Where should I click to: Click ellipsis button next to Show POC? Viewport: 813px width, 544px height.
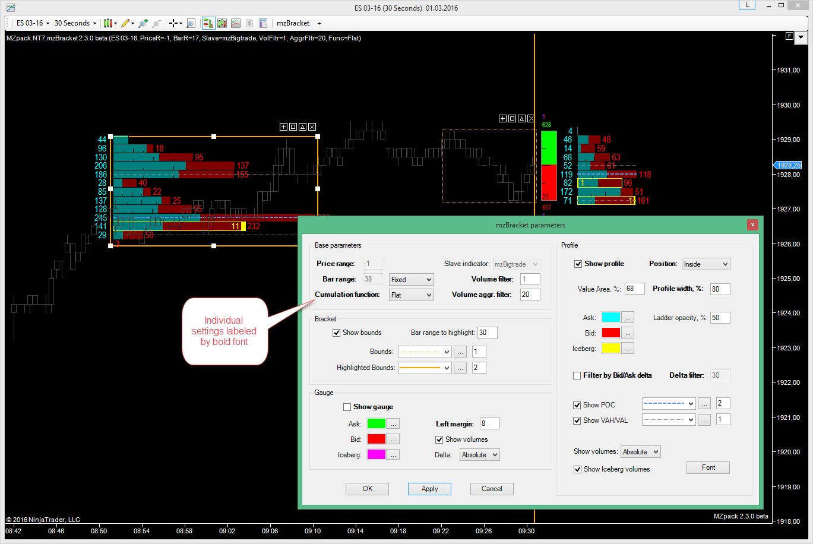[x=704, y=404]
